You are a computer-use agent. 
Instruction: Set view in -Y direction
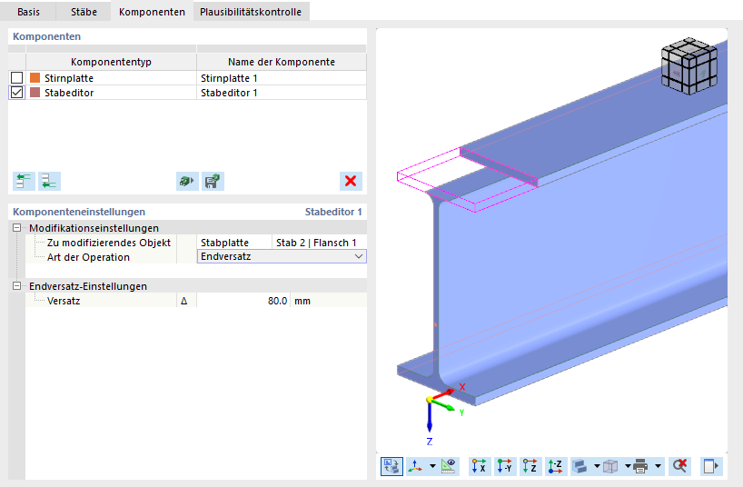coord(505,466)
